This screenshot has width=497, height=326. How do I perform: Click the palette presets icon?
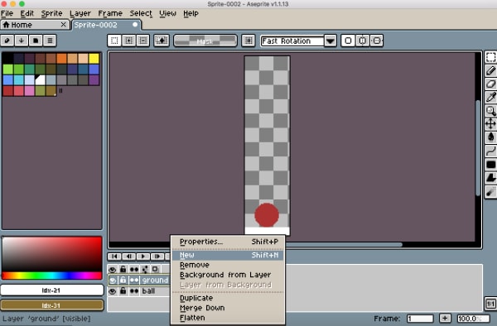36,41
